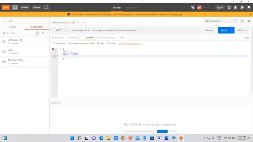This screenshot has width=253, height=142.
Task: Switch to Team Library view
Action: click(x=133, y=7)
